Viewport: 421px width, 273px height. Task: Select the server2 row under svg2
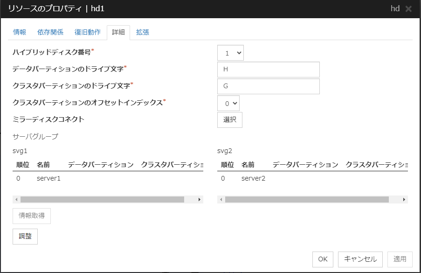coord(253,178)
